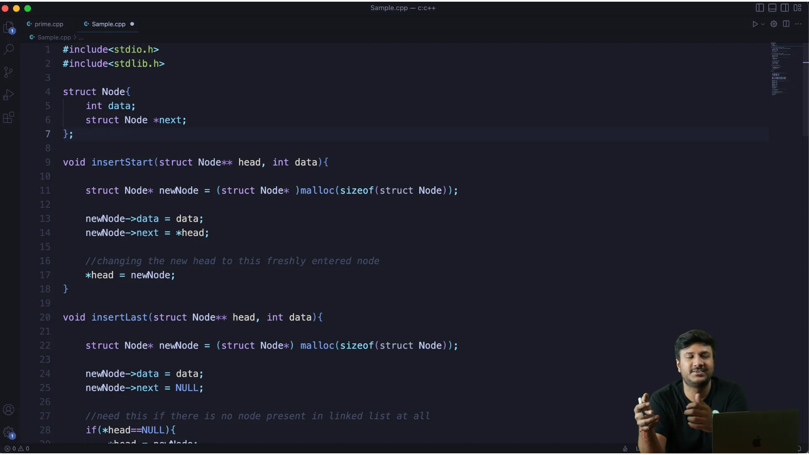Open the Source Control view

8,72
